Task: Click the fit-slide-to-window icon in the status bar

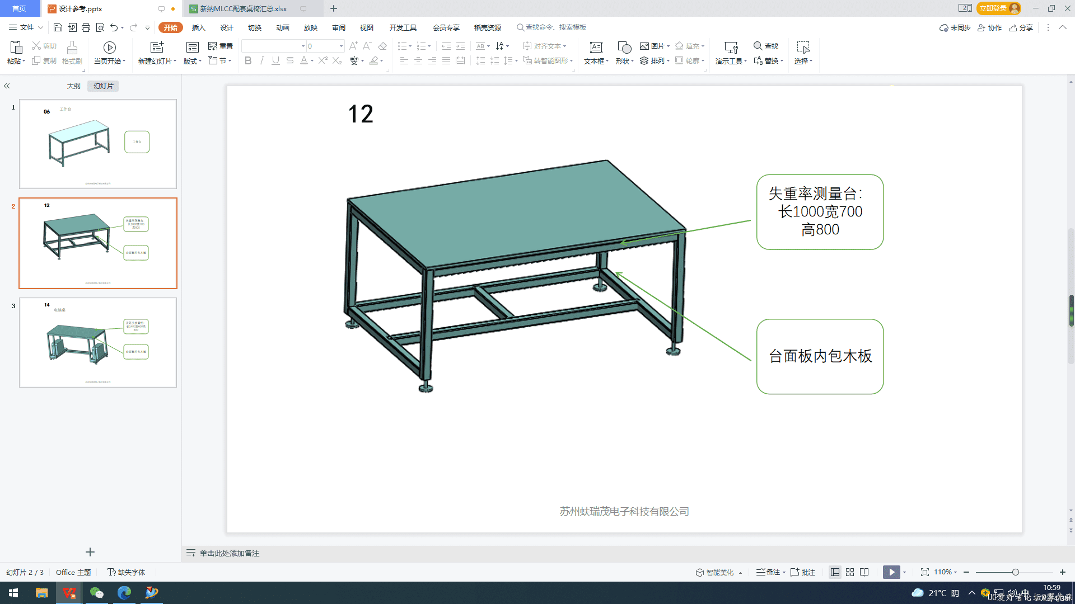Action: pos(925,572)
